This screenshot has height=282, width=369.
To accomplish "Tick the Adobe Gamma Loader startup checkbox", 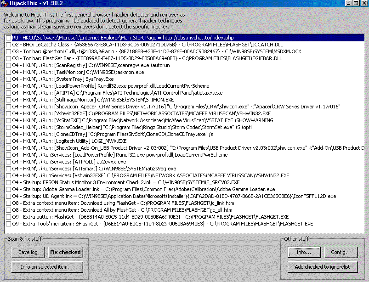I will click(x=8, y=189).
